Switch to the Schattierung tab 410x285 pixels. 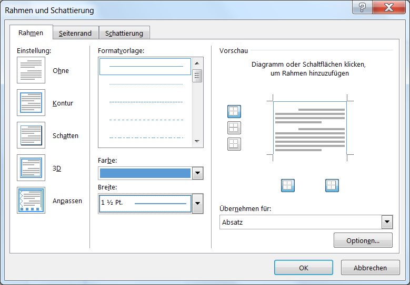coord(124,34)
